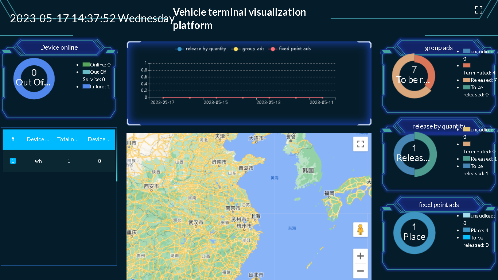Click the blue failure legend swatch
498x280 pixels.
pos(86,87)
